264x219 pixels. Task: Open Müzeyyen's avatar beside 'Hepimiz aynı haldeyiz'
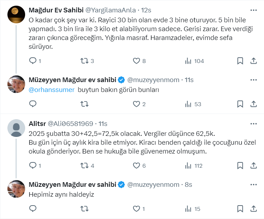click(16, 189)
